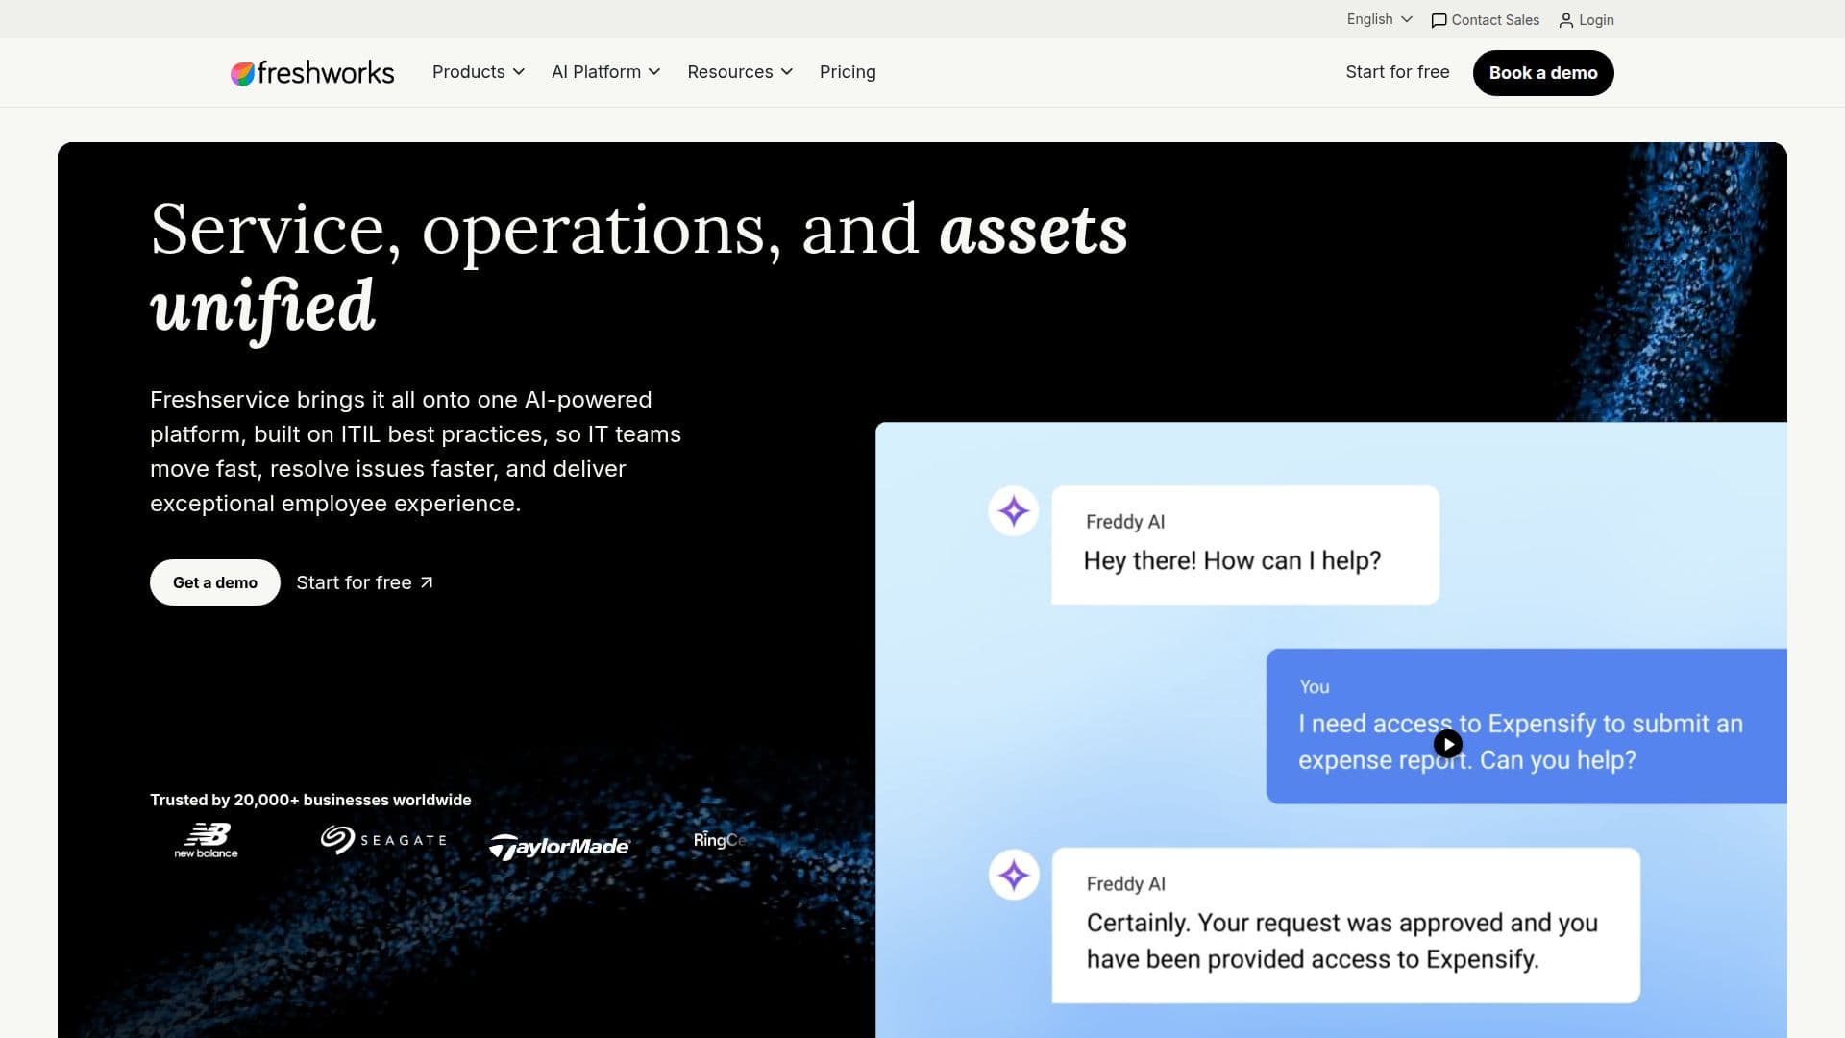This screenshot has height=1038, width=1845.
Task: Open the Contact Sales link
Action: pyautogui.click(x=1485, y=20)
